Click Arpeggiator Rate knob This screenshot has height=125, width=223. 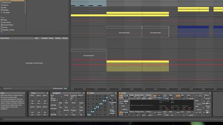tap(60, 105)
